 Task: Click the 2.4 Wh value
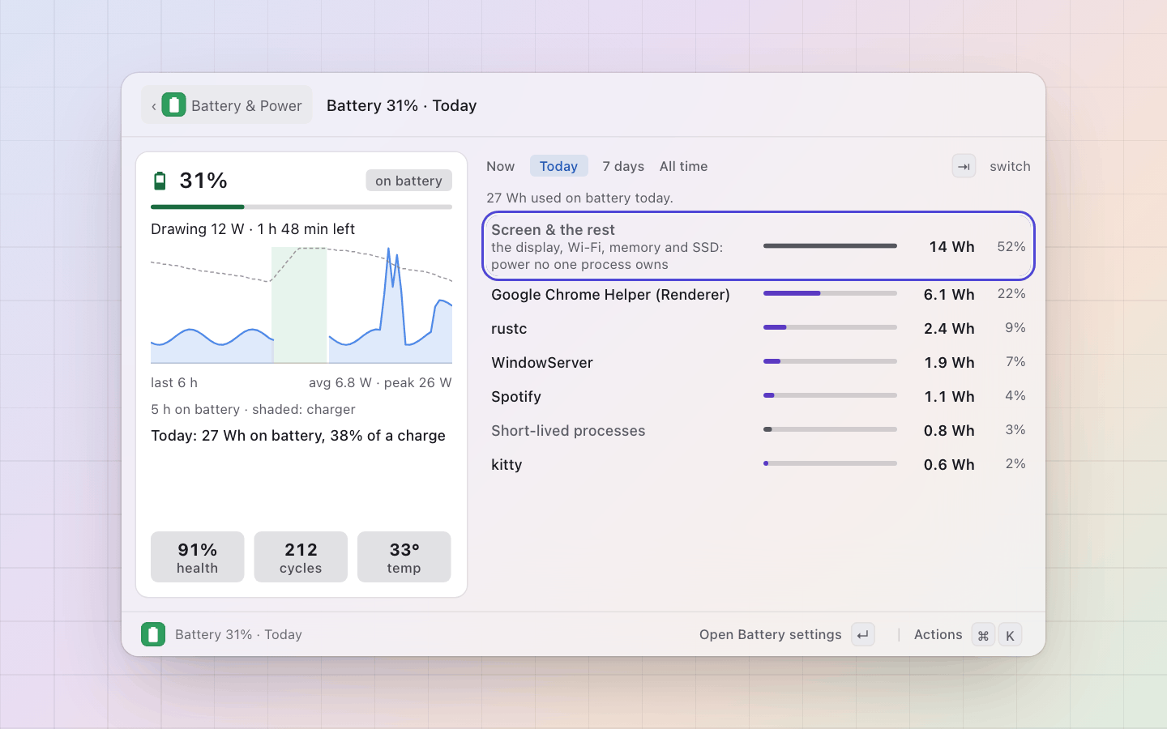pyautogui.click(x=949, y=329)
